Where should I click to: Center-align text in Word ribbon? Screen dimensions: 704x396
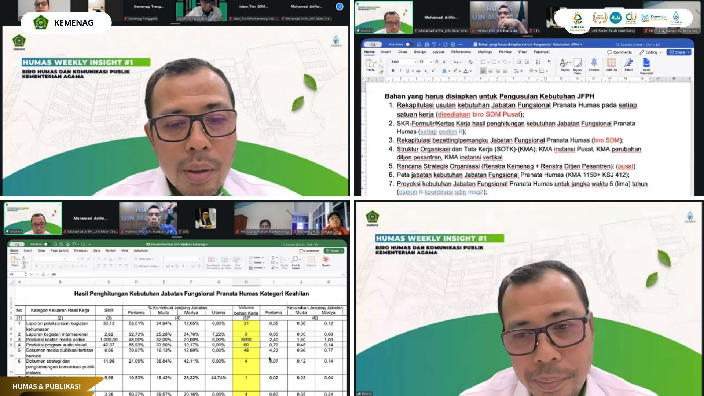pyautogui.click(x=490, y=71)
